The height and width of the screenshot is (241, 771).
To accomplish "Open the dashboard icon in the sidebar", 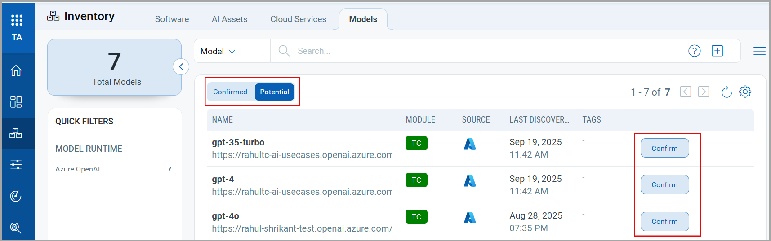I will [x=16, y=102].
